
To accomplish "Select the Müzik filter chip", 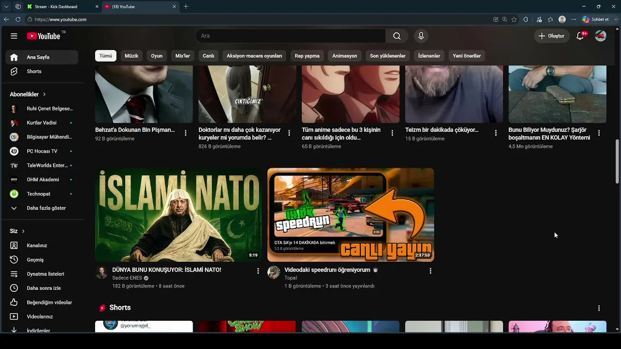I will coord(131,56).
